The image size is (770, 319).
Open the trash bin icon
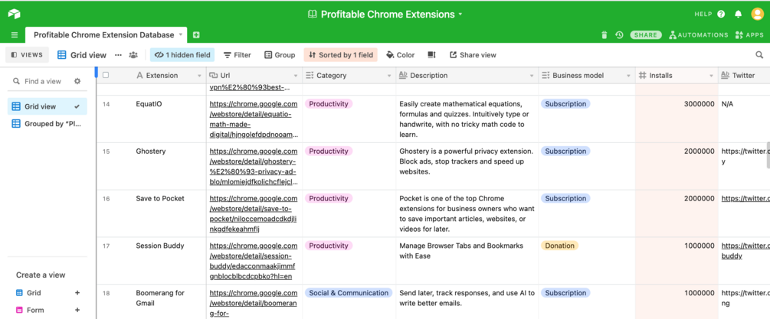pyautogui.click(x=604, y=34)
